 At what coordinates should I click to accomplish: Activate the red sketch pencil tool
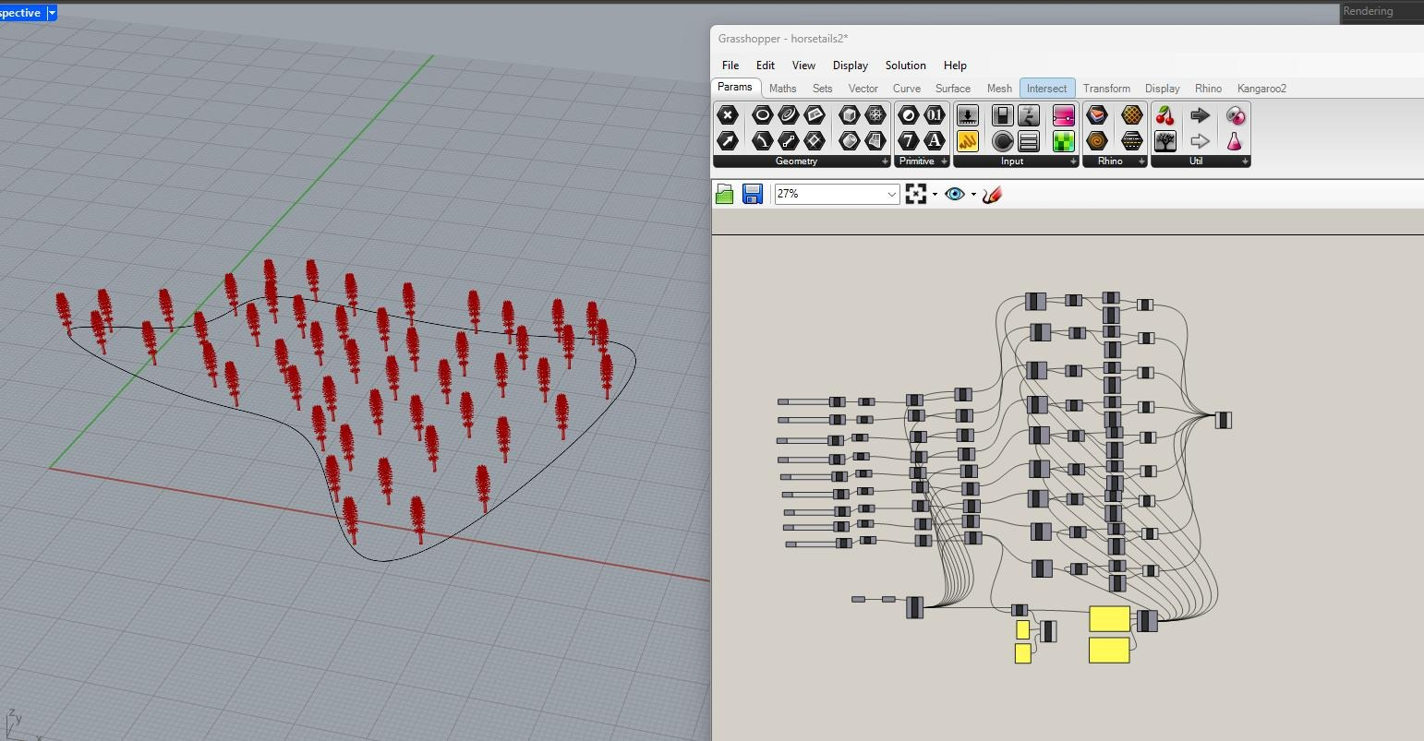[x=992, y=194]
